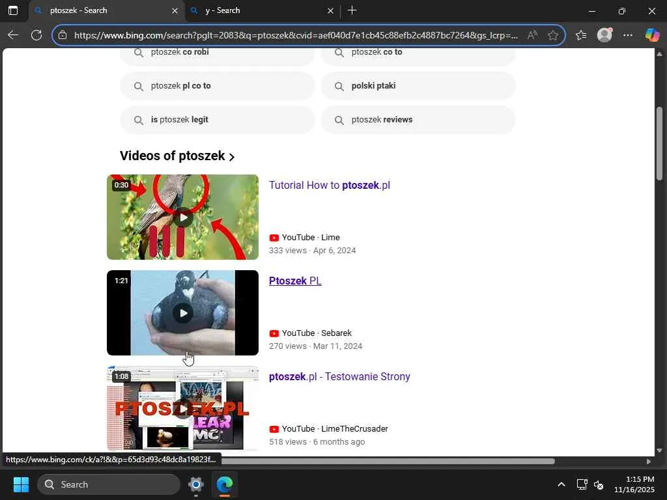Open 'ptoszek.pl - Testowanie Strony' link

[x=339, y=377]
